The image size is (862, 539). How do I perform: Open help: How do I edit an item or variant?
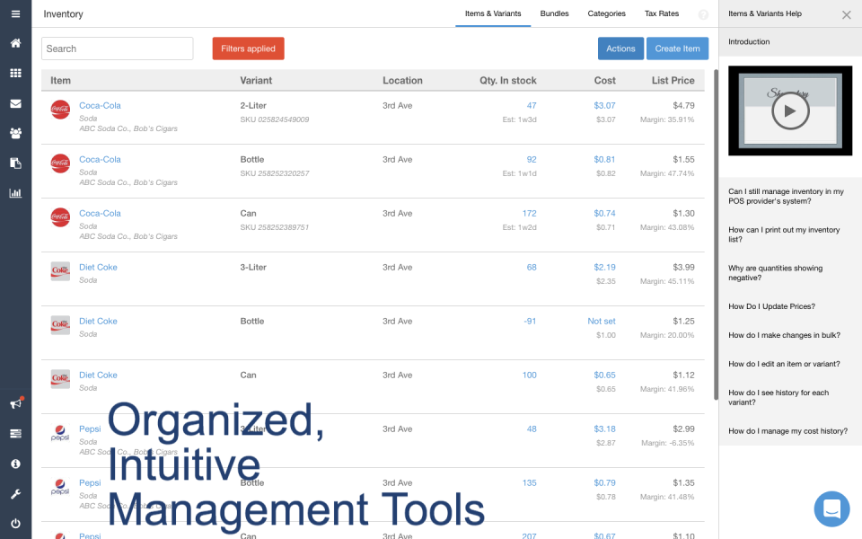(x=784, y=364)
